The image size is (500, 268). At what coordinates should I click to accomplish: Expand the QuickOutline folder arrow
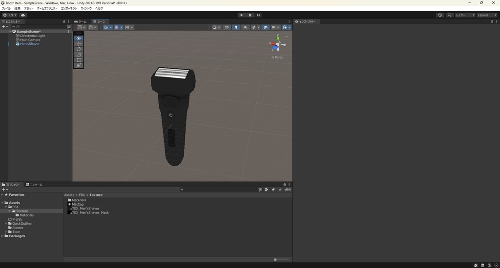click(x=6, y=224)
